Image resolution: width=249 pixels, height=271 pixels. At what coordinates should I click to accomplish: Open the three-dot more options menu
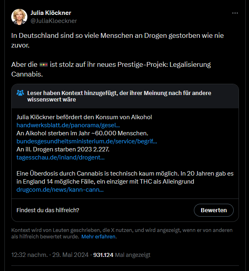coord(235,13)
